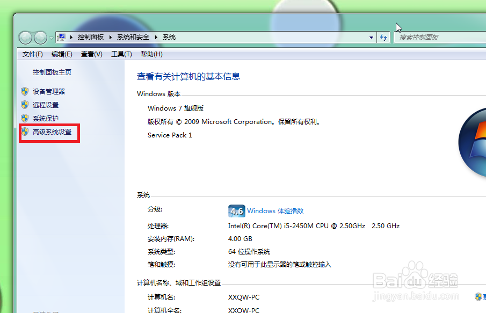Open the Windows 体验指数 link
The width and height of the screenshot is (486, 313).
tap(275, 211)
